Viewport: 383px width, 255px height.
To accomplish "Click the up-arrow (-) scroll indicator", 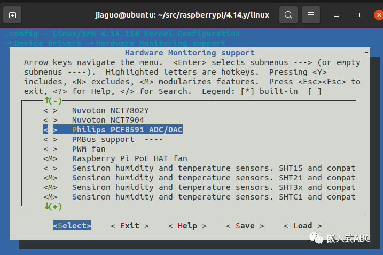I will click(53, 100).
